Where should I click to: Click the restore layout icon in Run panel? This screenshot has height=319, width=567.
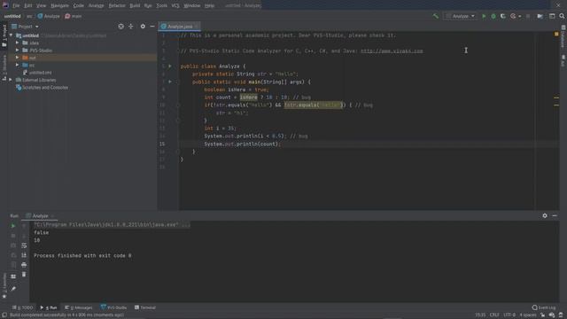tap(13, 276)
